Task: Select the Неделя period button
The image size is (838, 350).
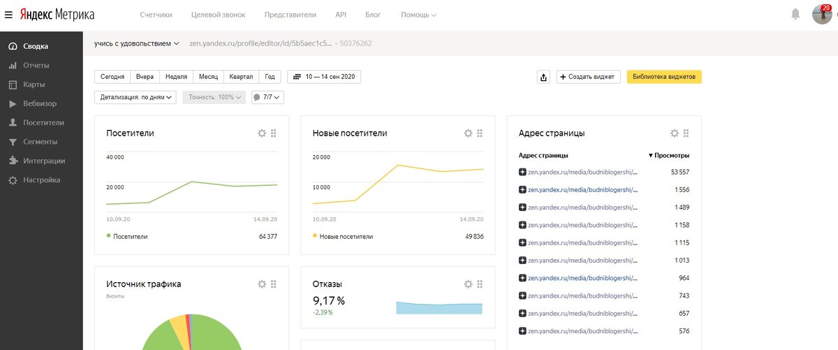Action: [176, 77]
